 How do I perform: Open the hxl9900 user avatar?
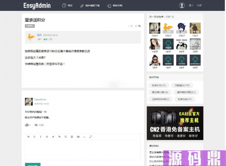(168, 60)
